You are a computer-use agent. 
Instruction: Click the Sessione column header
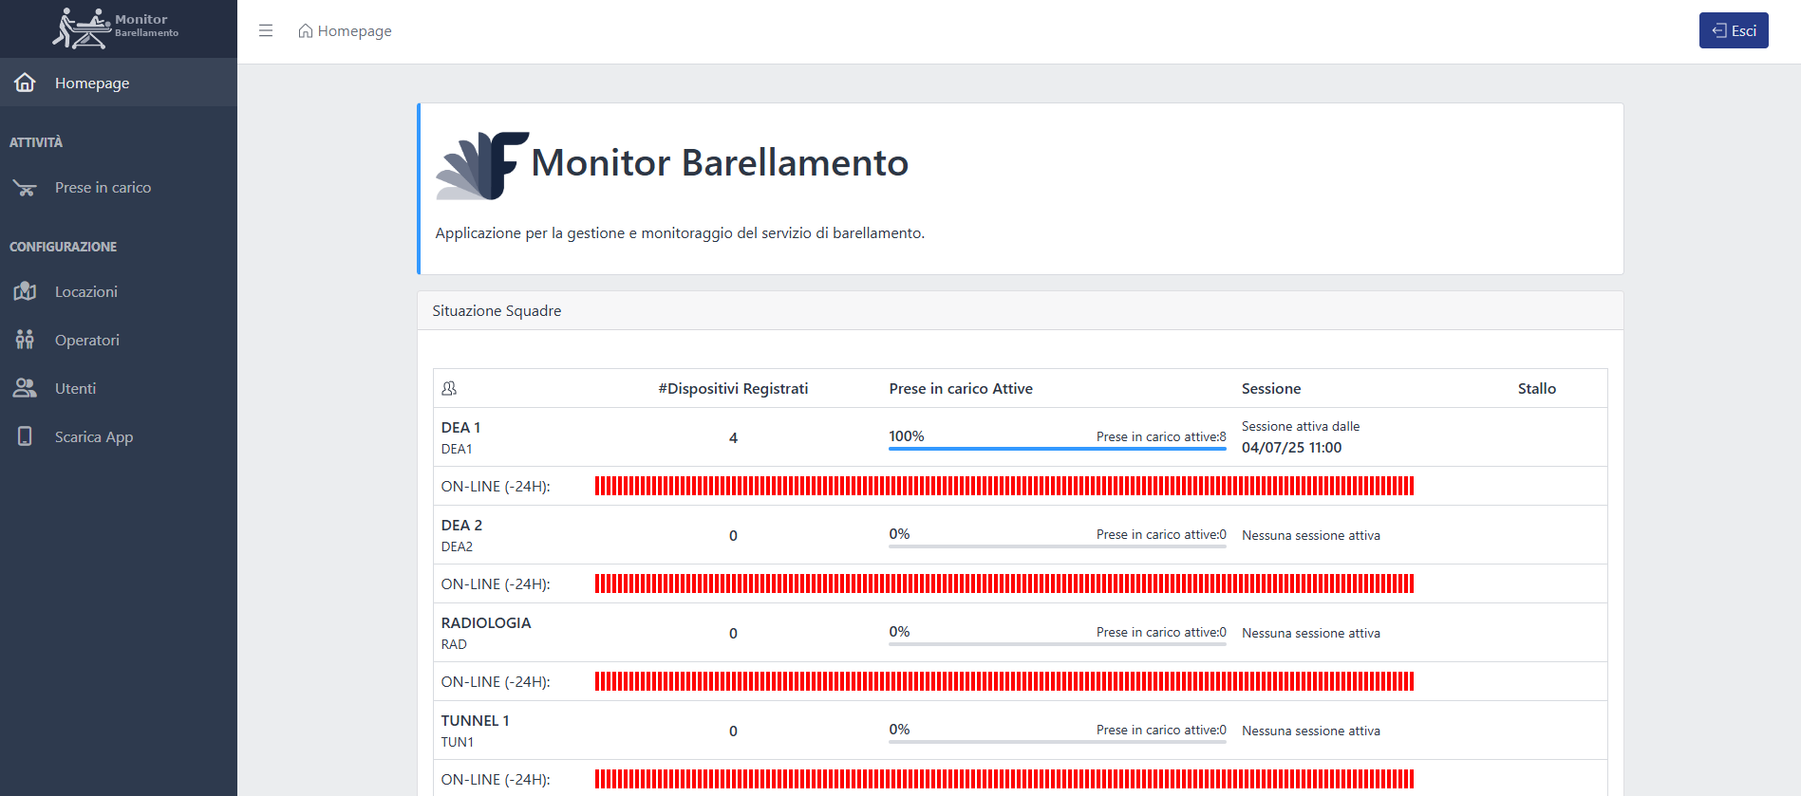click(x=1271, y=389)
